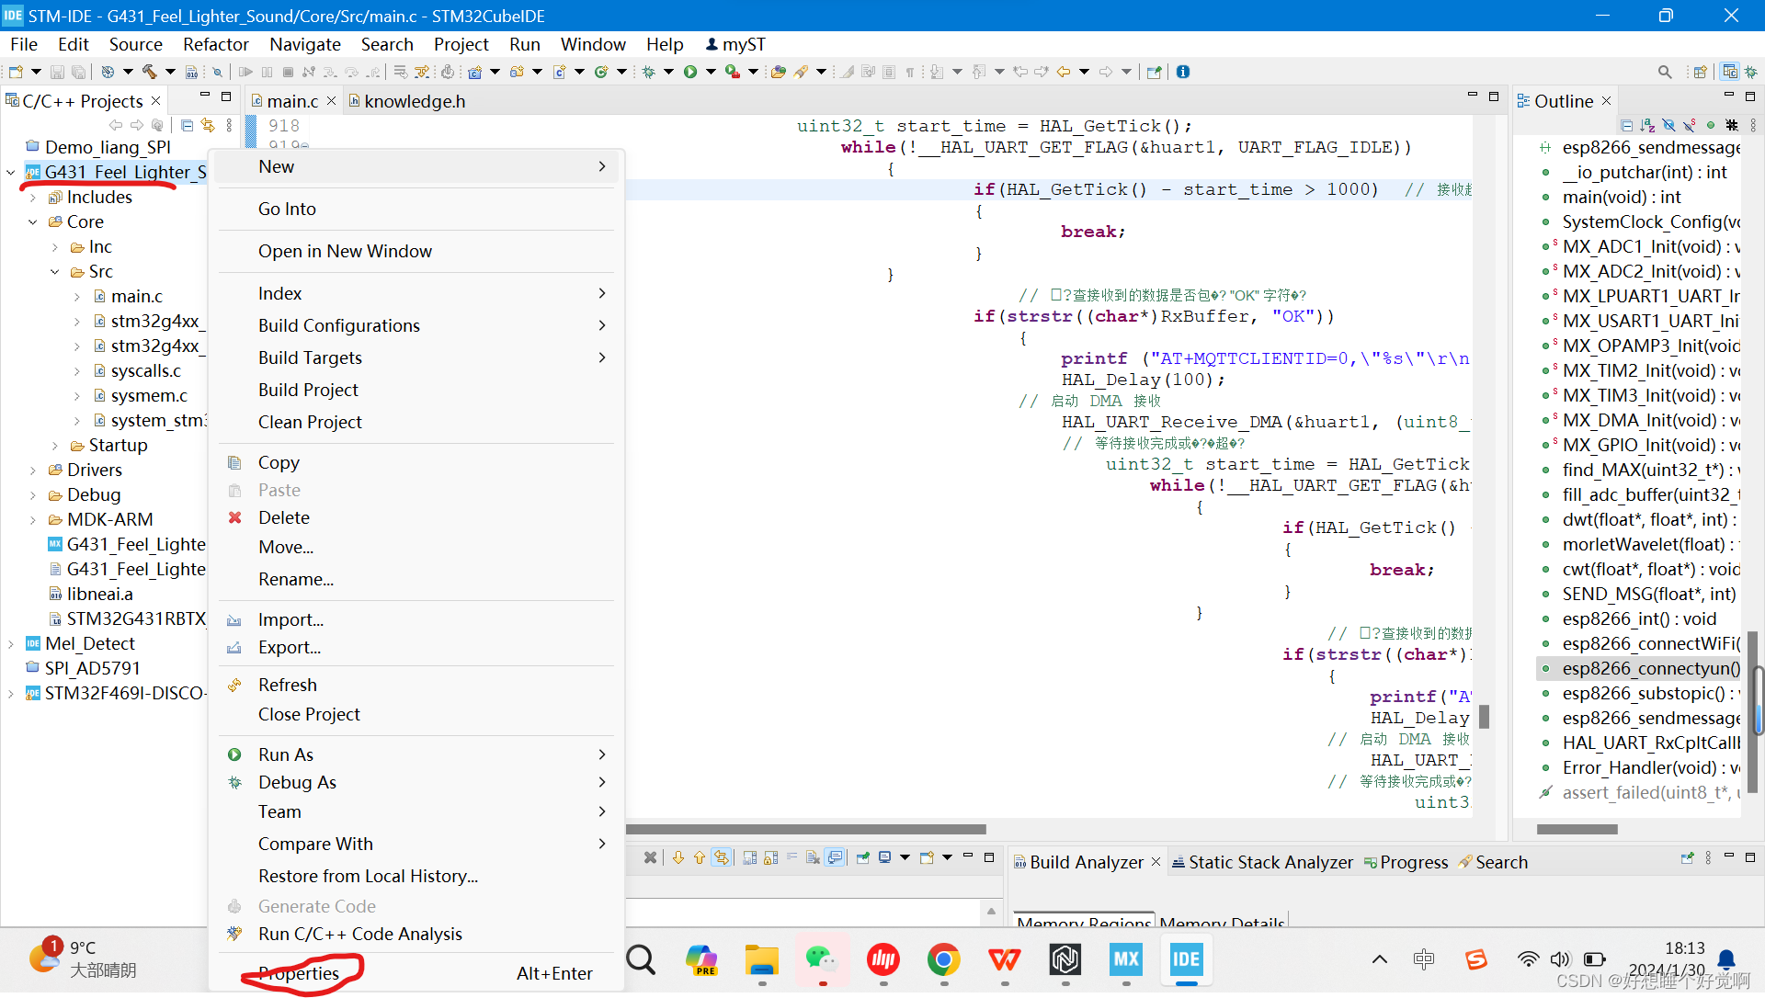Switch to the C/C++ perspective icon
1765x998 pixels.
[x=1730, y=72]
